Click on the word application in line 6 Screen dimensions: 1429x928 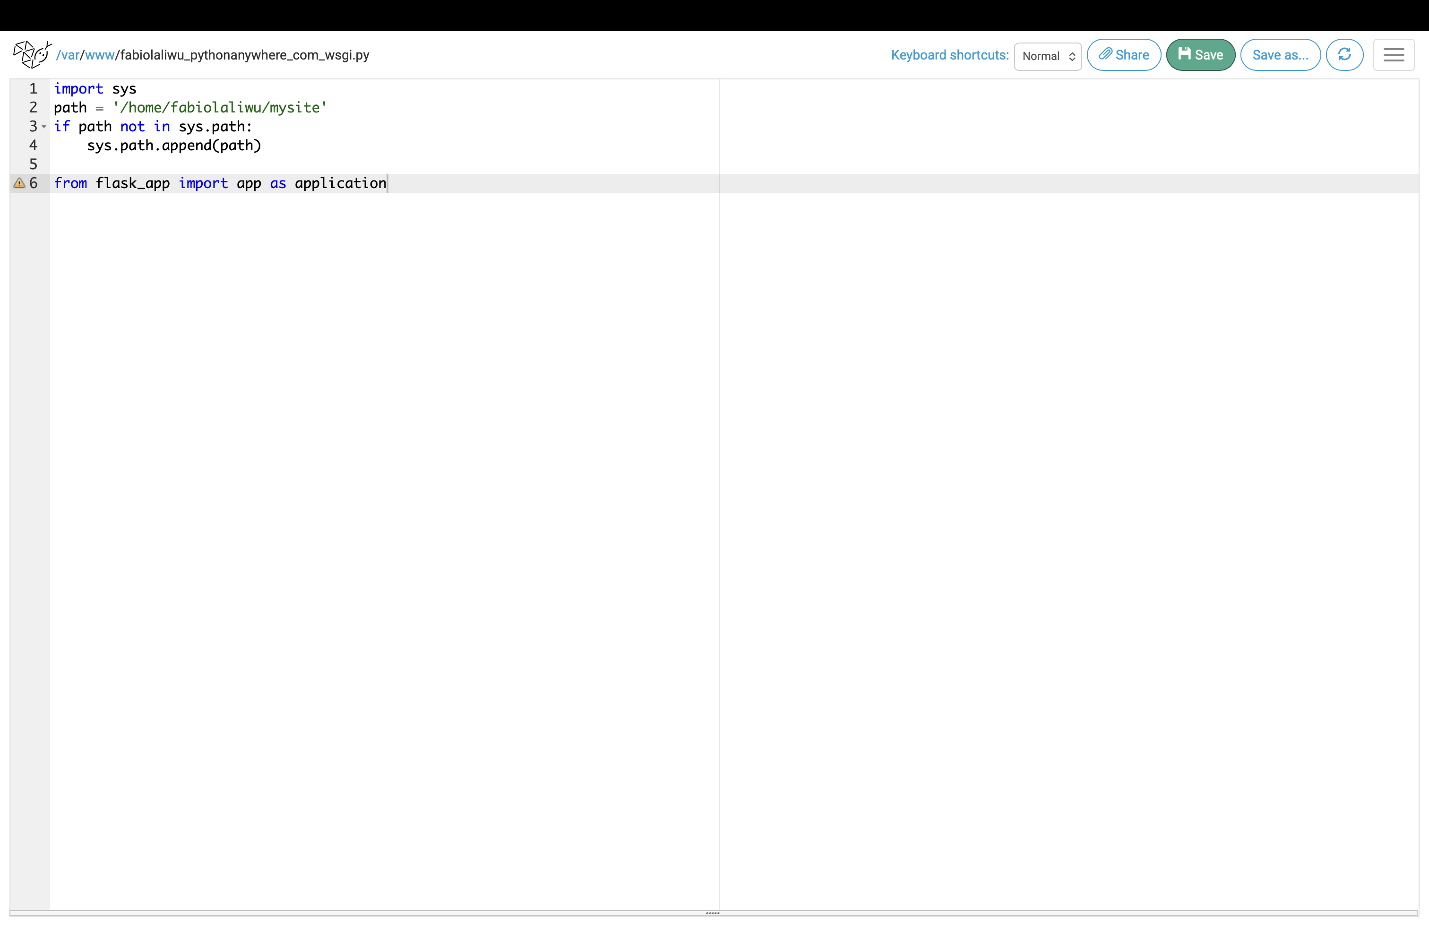[x=340, y=183]
